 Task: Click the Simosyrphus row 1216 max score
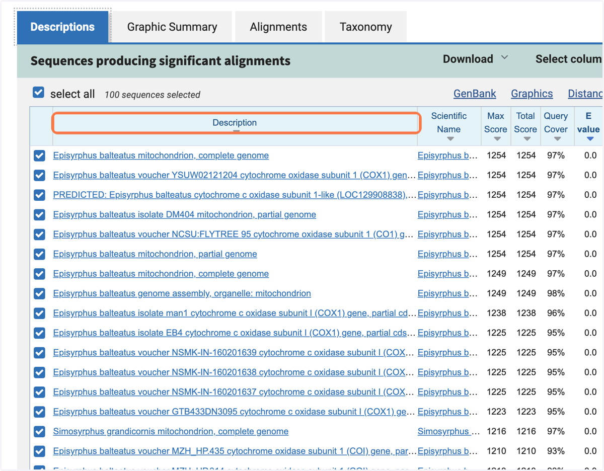point(496,431)
